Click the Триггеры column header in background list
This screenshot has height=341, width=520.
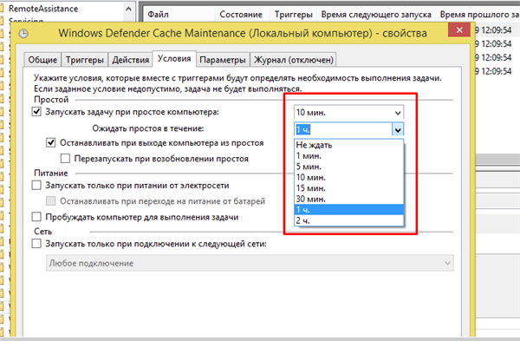[294, 14]
